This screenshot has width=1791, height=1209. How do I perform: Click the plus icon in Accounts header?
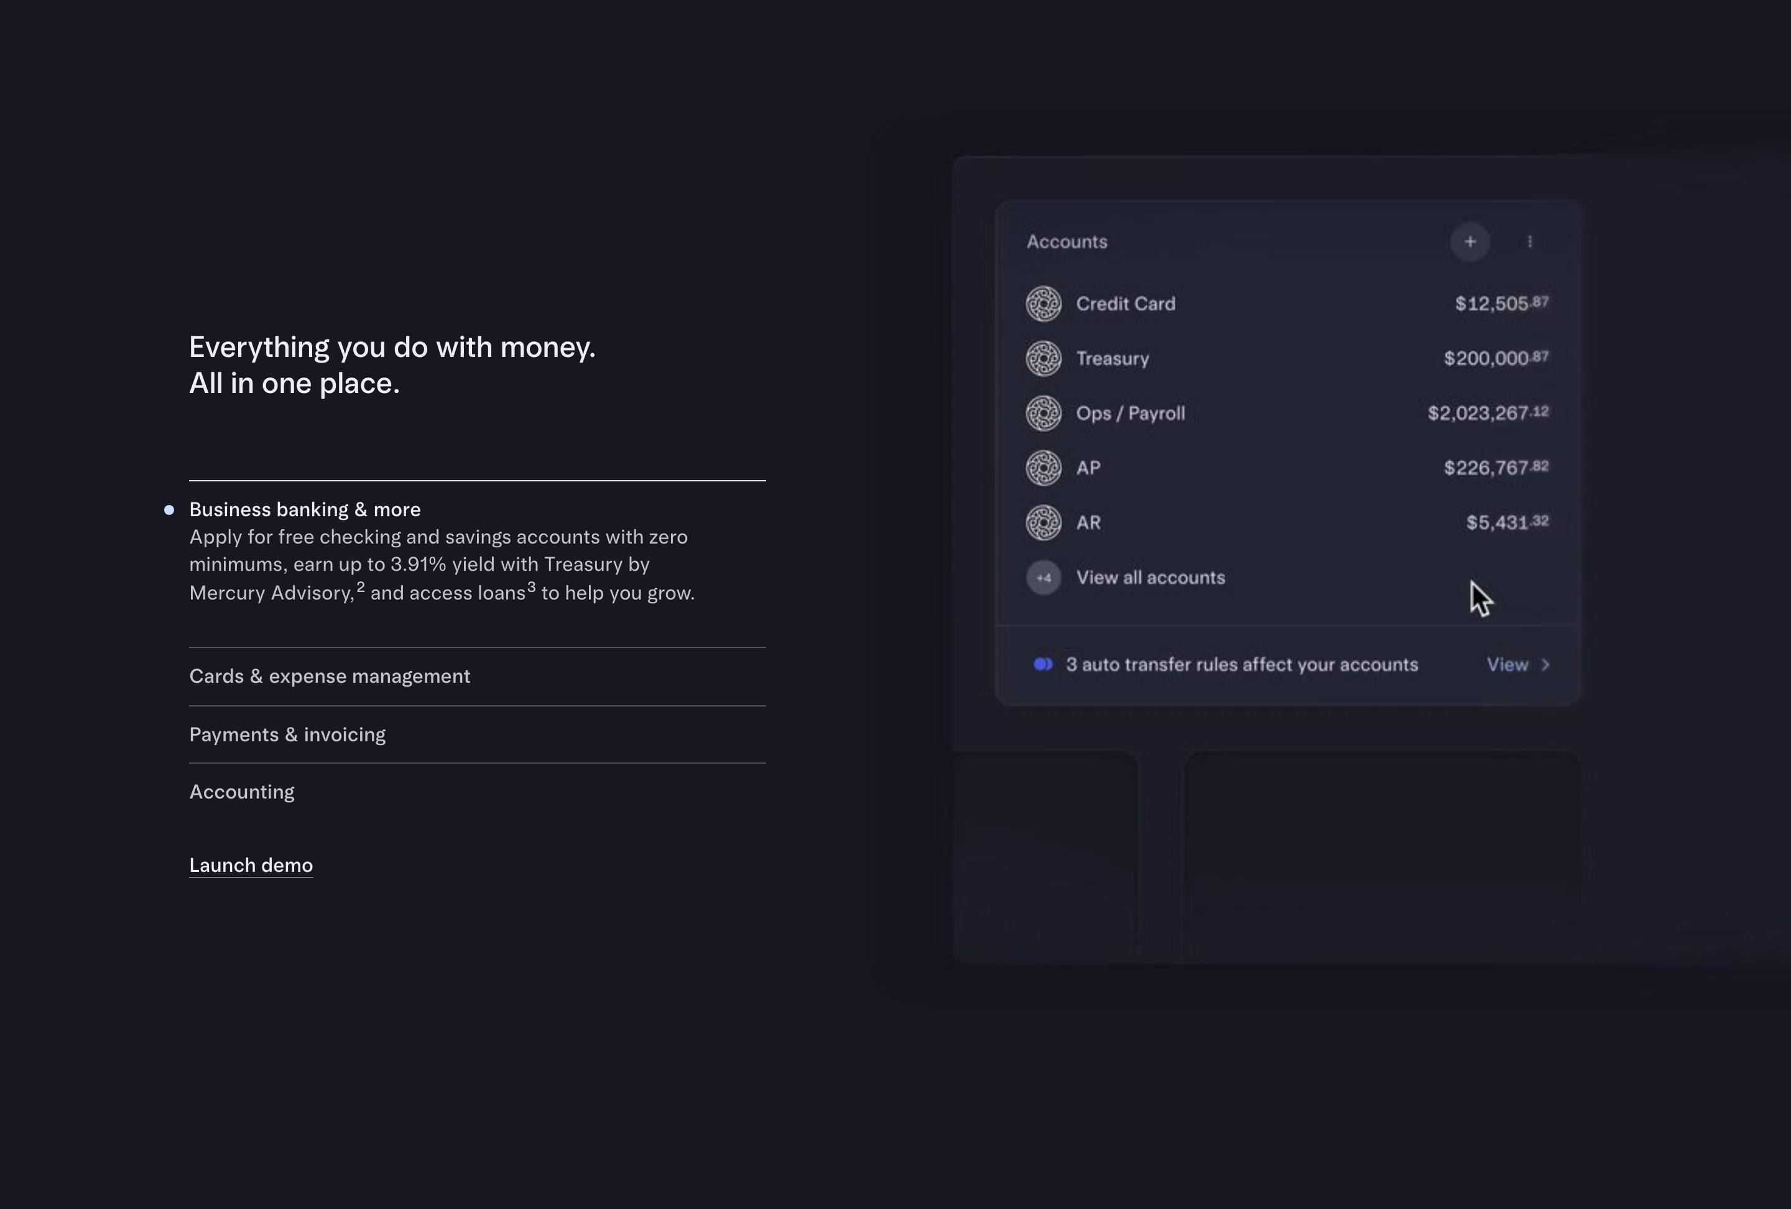[x=1469, y=242]
